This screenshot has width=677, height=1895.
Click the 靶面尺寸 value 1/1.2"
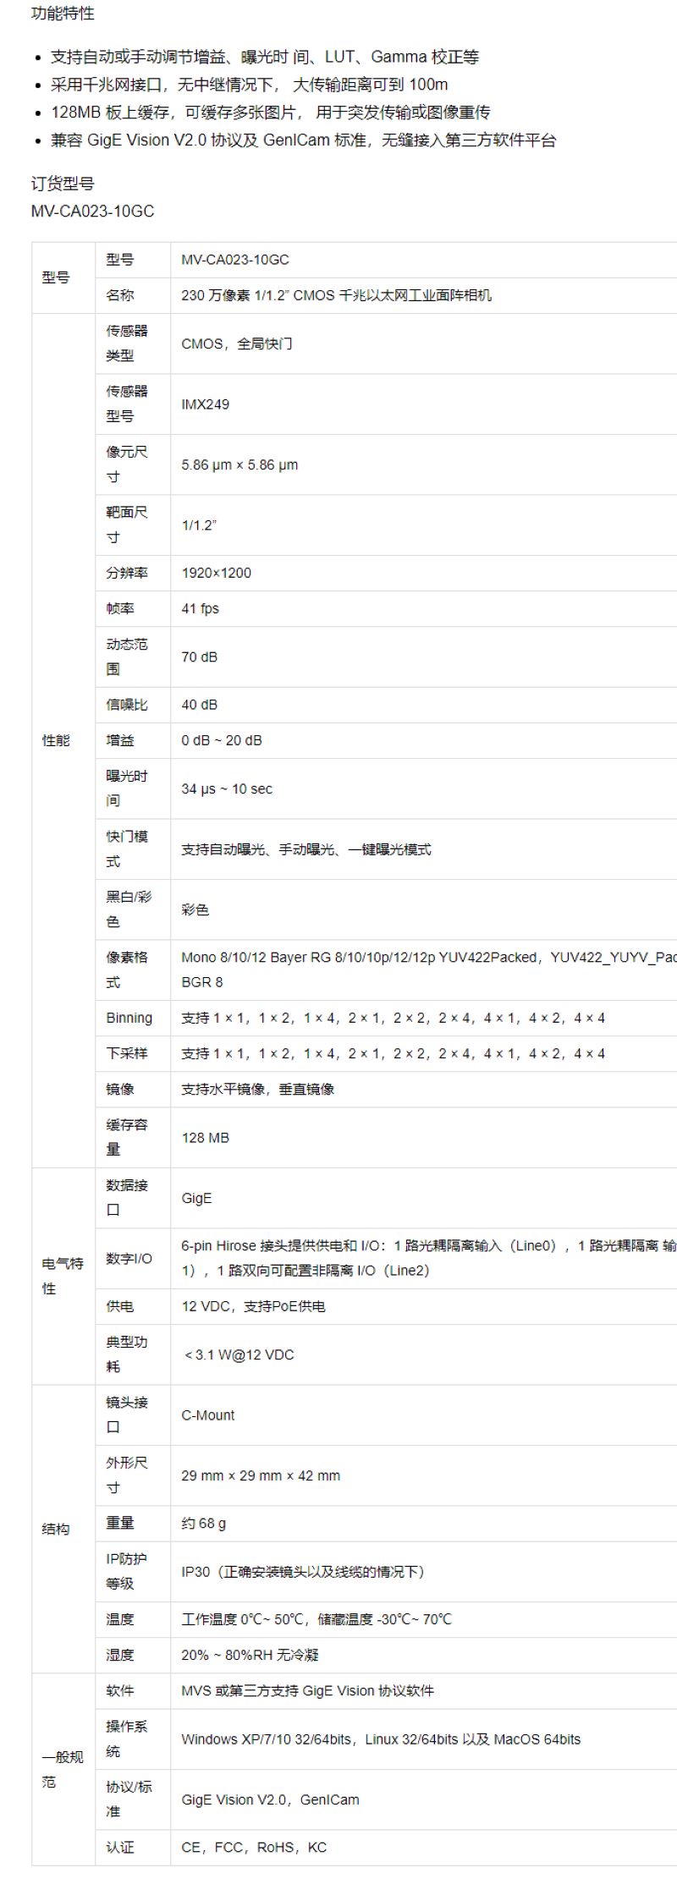pyautogui.click(x=199, y=525)
